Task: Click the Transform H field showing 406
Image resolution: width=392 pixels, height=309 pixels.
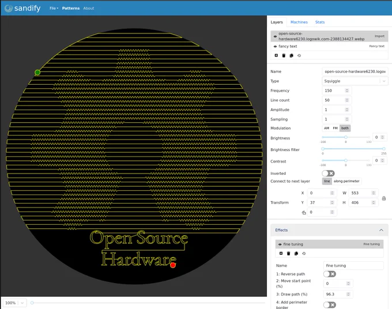Action: tap(363, 202)
